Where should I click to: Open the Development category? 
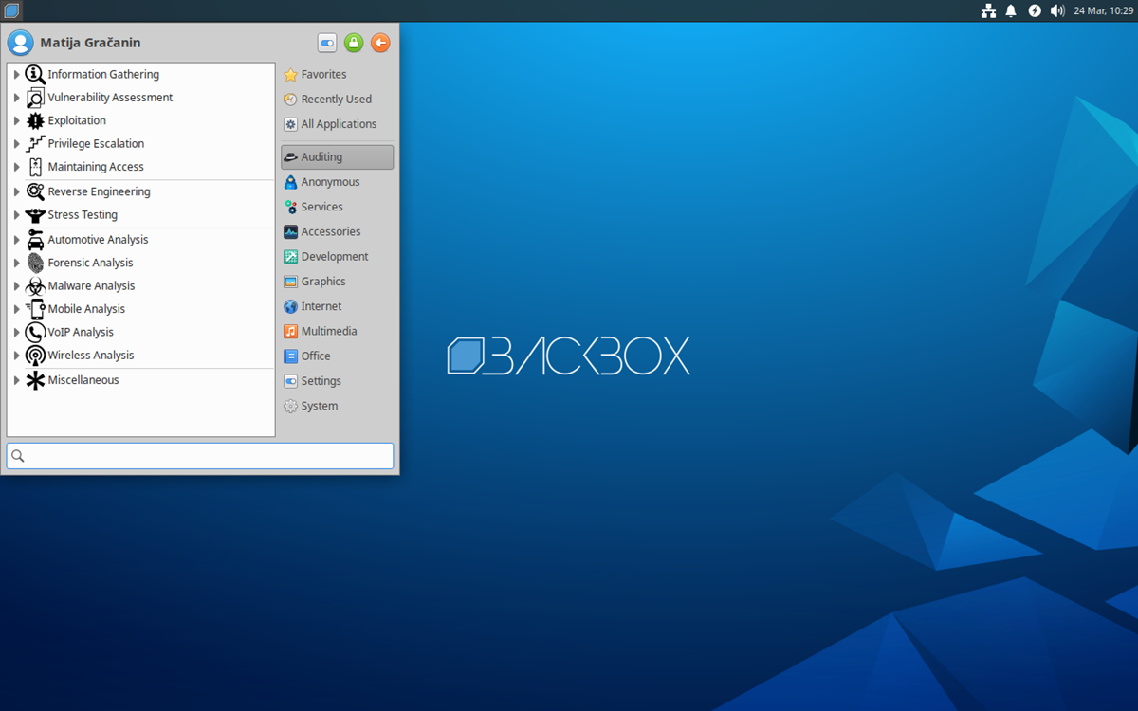pyautogui.click(x=337, y=257)
